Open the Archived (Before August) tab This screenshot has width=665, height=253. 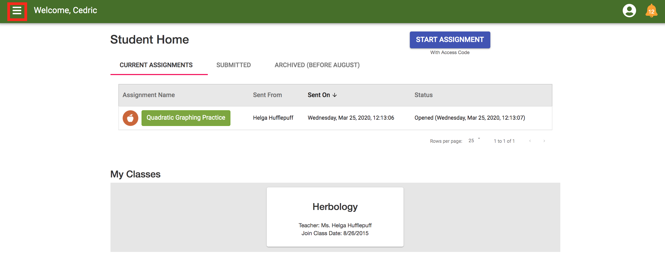pyautogui.click(x=317, y=65)
